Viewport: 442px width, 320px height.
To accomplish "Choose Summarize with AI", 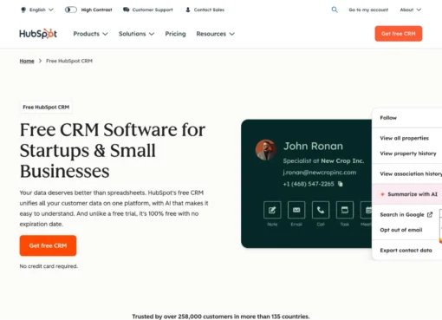I will click(407, 194).
